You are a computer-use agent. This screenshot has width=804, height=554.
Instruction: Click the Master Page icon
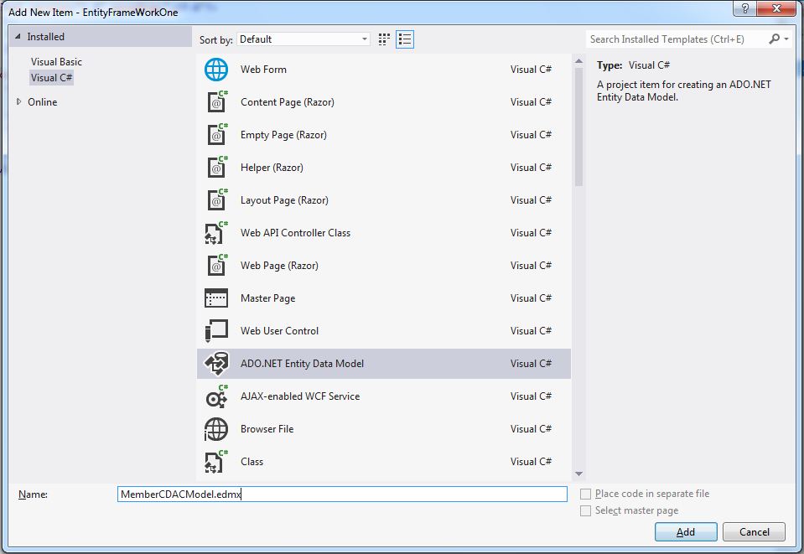[215, 298]
